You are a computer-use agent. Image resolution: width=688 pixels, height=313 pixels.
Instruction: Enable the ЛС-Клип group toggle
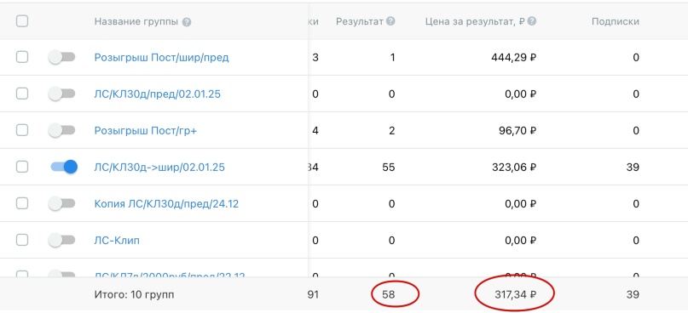point(62,241)
